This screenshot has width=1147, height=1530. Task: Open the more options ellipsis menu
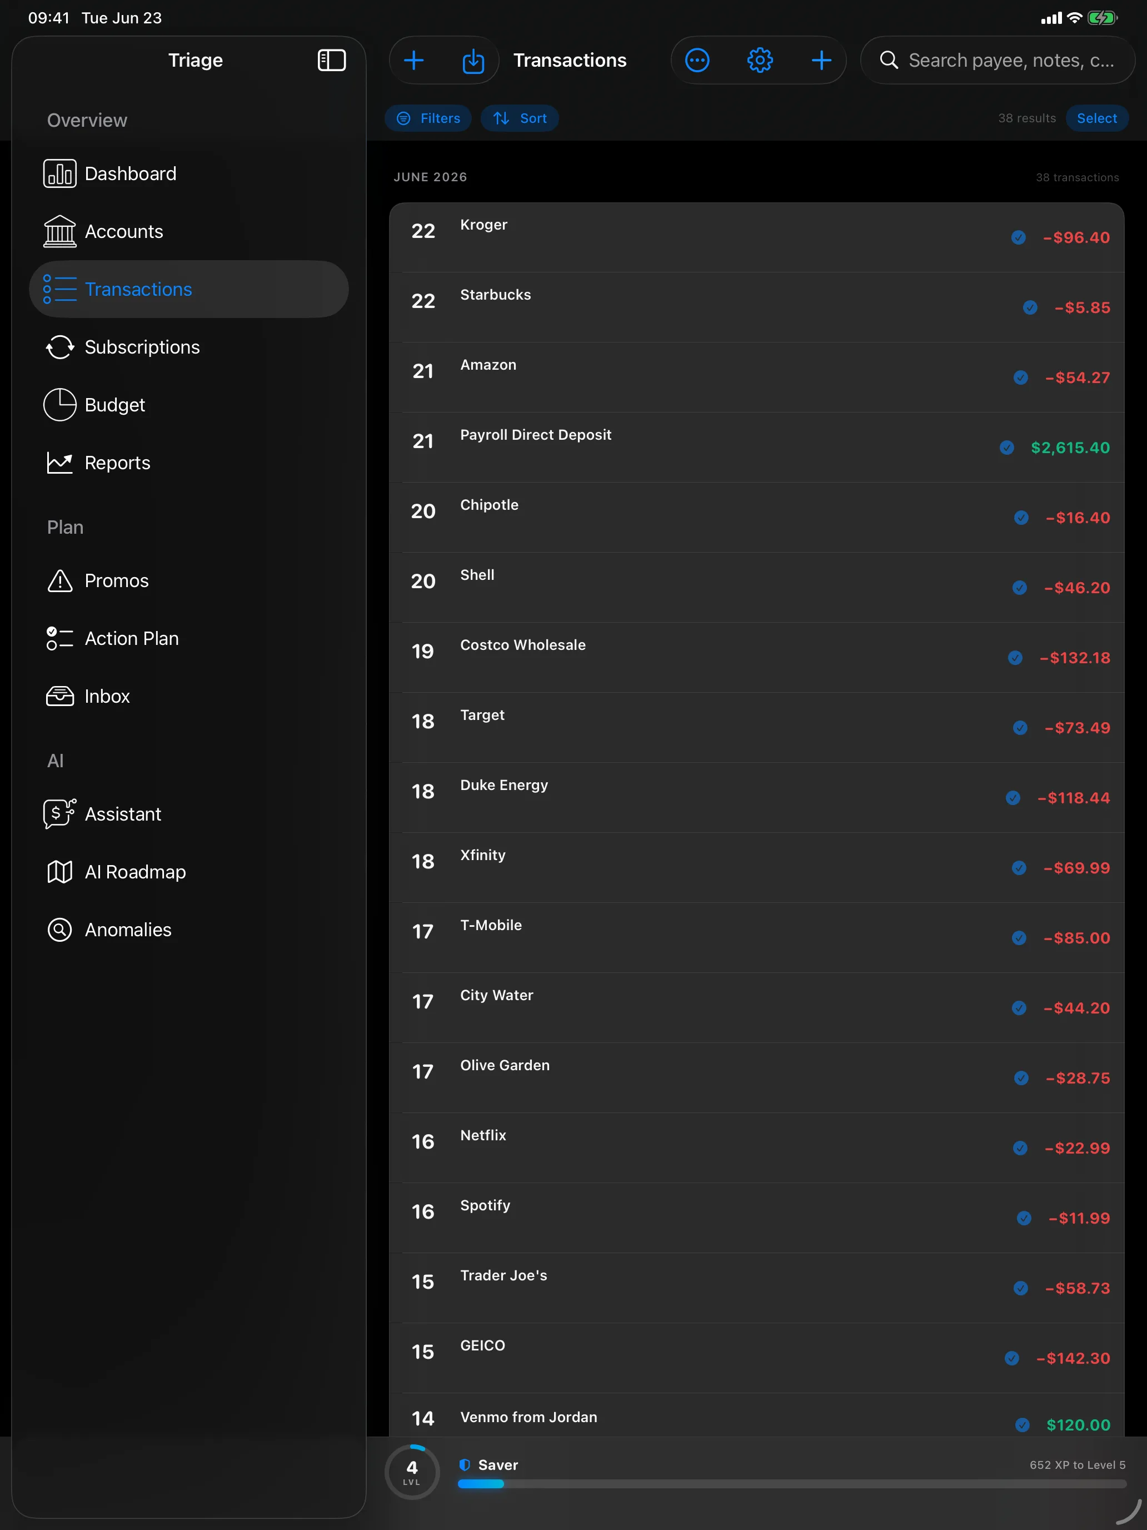pos(697,60)
